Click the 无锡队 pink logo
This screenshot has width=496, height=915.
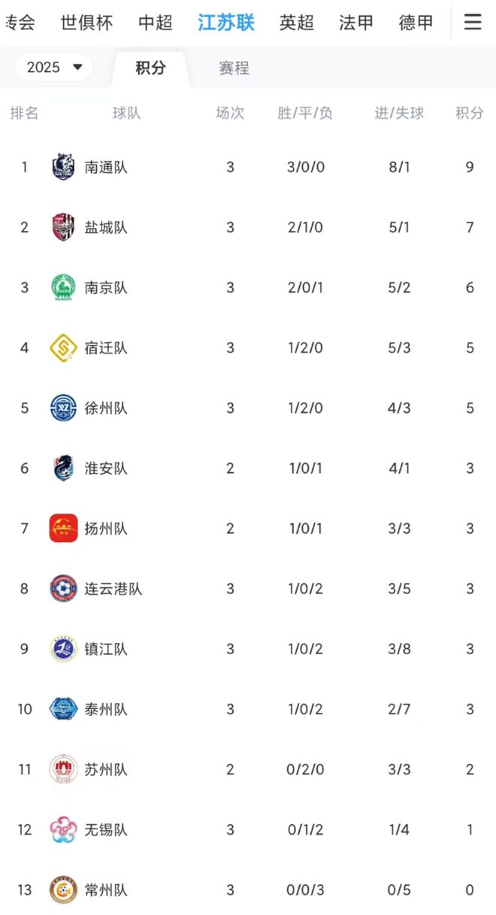63,830
